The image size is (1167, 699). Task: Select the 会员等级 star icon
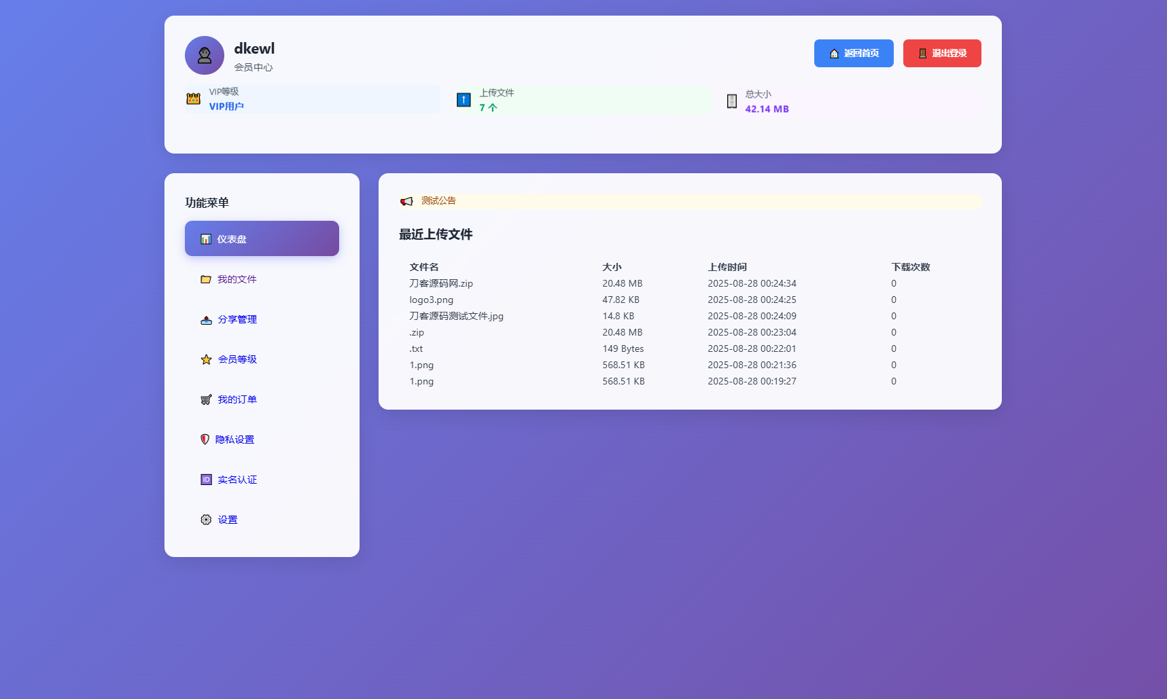pyautogui.click(x=205, y=359)
